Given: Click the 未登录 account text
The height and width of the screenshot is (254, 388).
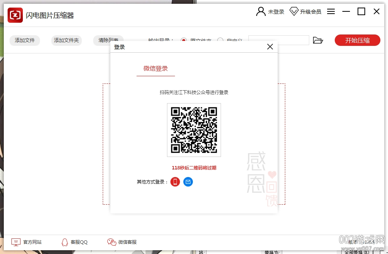Looking at the screenshot, I should click(276, 12).
